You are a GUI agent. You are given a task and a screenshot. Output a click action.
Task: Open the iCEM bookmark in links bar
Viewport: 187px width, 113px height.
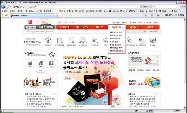coord(99,11)
